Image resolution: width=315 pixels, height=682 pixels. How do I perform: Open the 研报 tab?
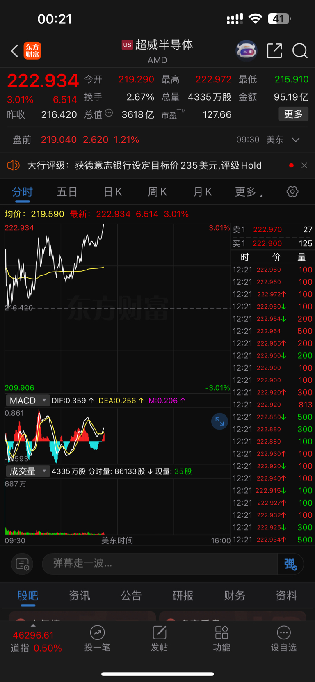coord(183,596)
